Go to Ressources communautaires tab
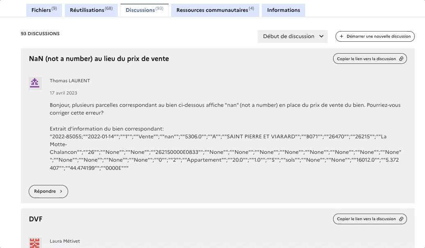 click(215, 10)
